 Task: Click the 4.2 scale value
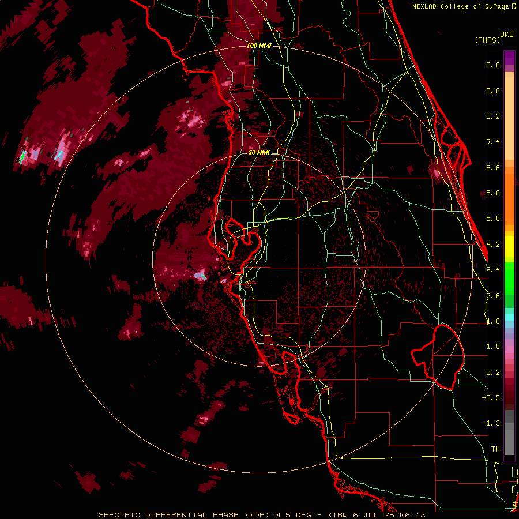point(493,245)
